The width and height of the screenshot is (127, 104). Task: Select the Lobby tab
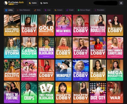pos(9,10)
